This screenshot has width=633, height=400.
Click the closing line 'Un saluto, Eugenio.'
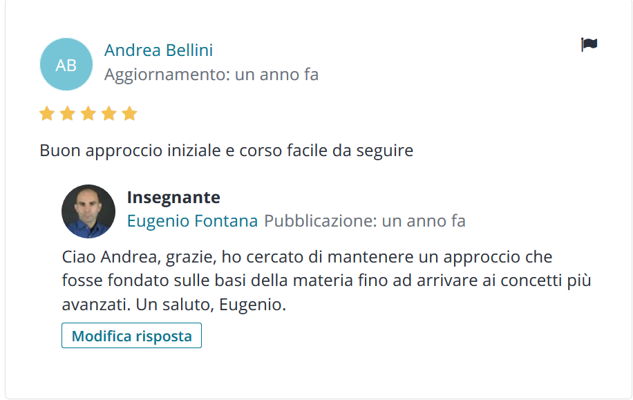[x=211, y=305]
